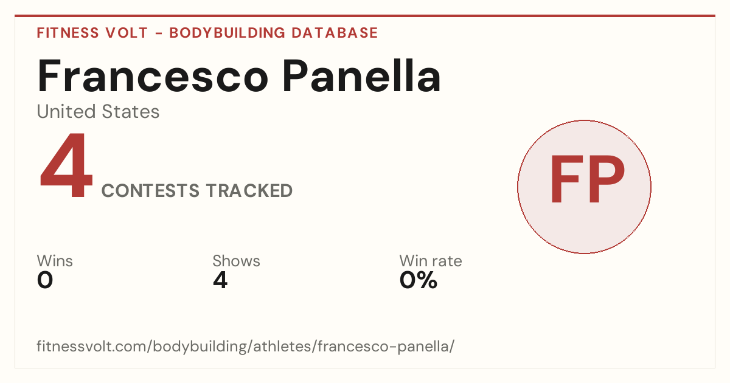Image resolution: width=730 pixels, height=383 pixels.
Task: Click the word Francesco in the heading
Action: tap(153, 76)
